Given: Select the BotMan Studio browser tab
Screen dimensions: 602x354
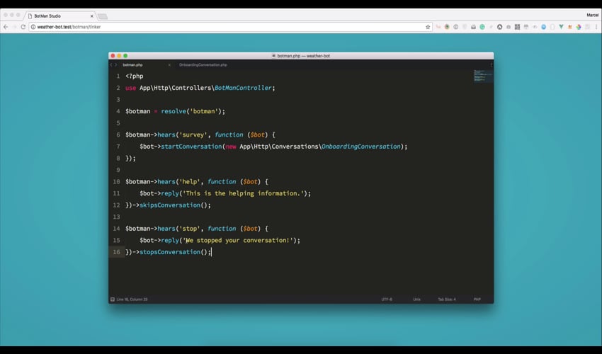Looking at the screenshot, I should pyautogui.click(x=61, y=16).
